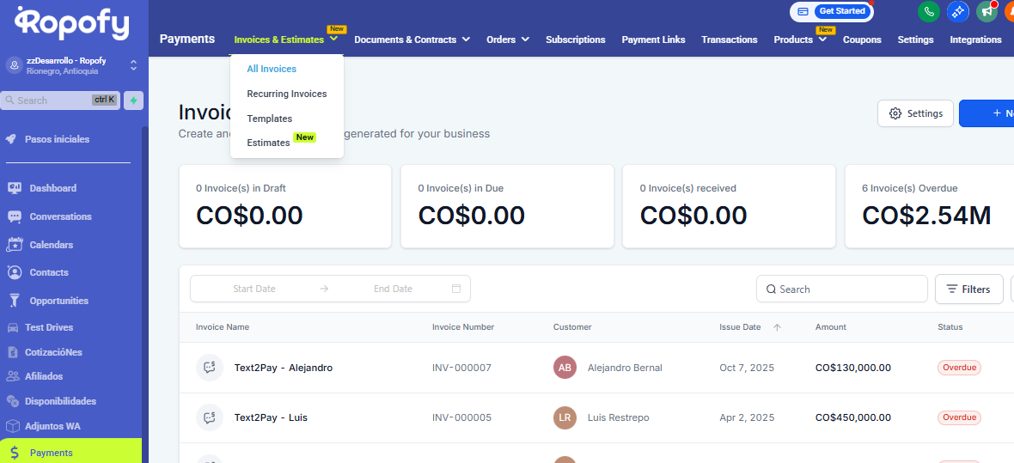Screen dimensions: 1014x463
Task: Open Dashboard from the sidebar
Action: (x=52, y=188)
